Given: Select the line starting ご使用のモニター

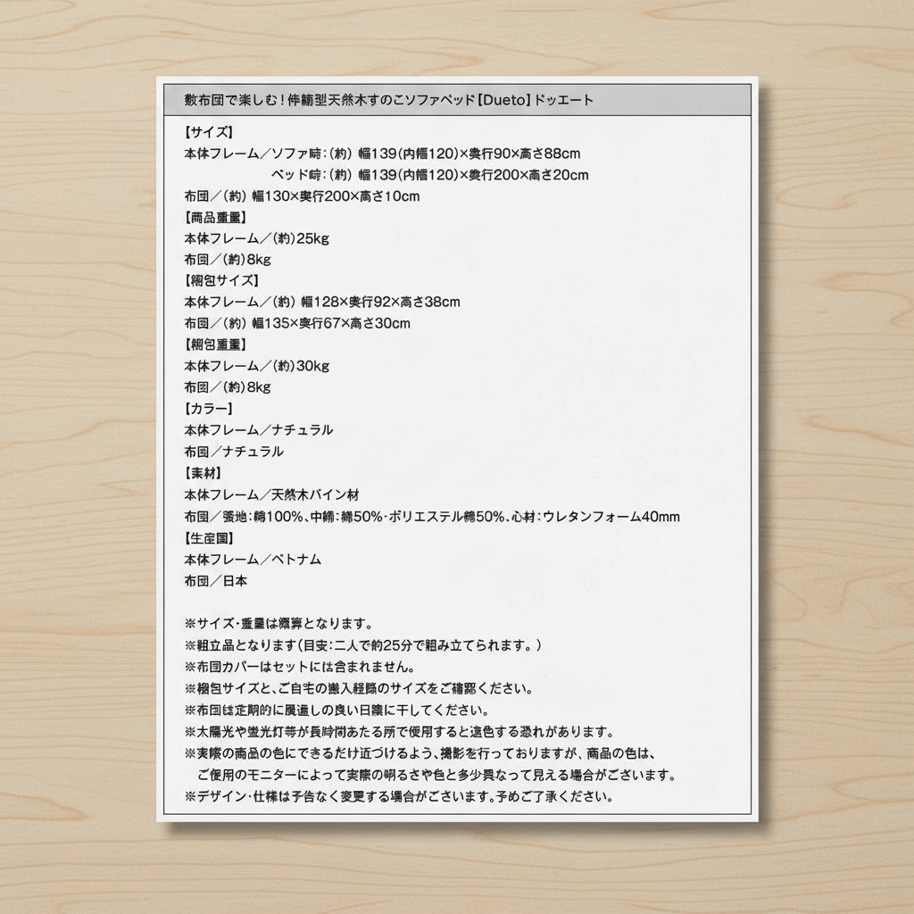Looking at the screenshot, I should 436,775.
